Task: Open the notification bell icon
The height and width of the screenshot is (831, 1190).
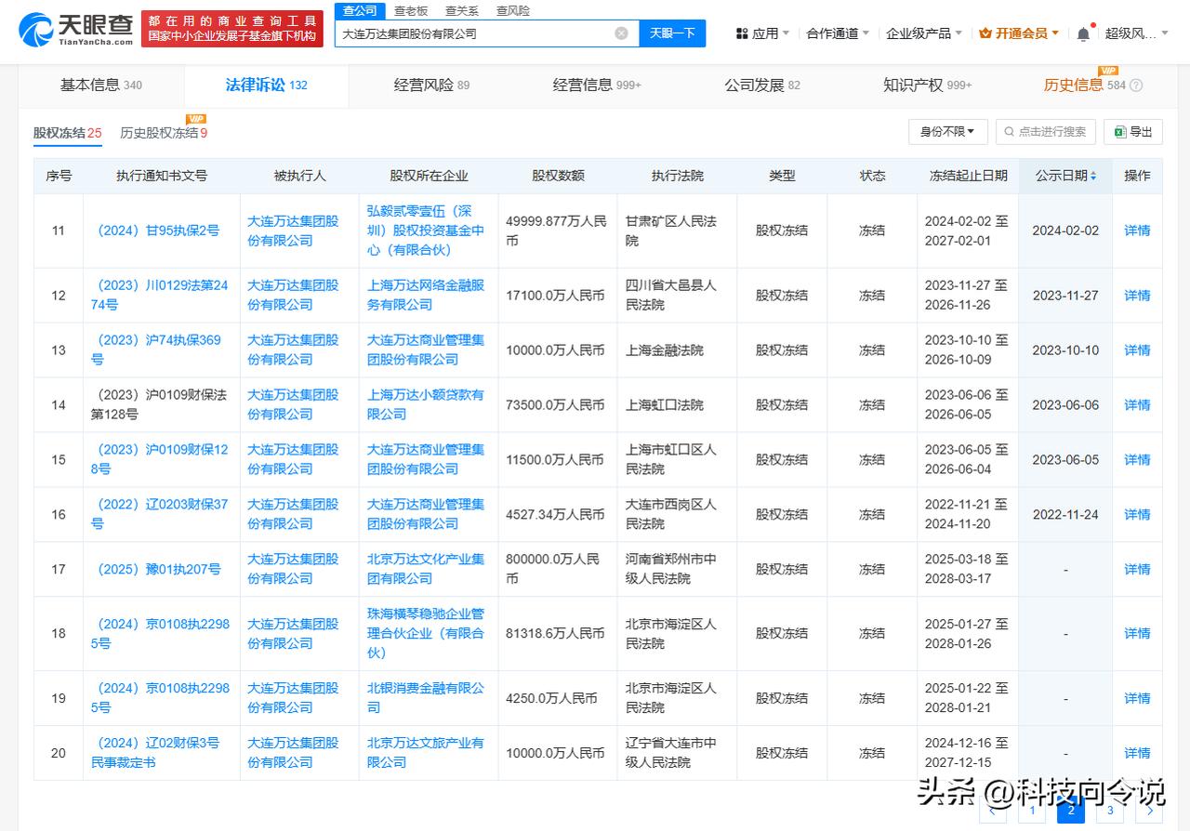Action: tap(1083, 33)
